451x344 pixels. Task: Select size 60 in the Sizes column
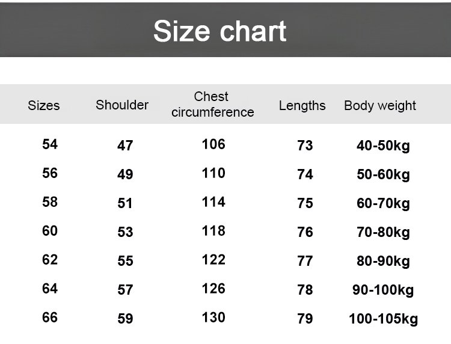[x=50, y=231]
